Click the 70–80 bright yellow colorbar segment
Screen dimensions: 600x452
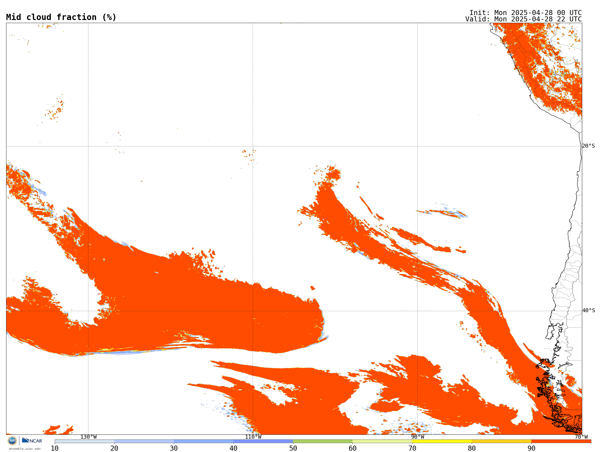click(442, 441)
